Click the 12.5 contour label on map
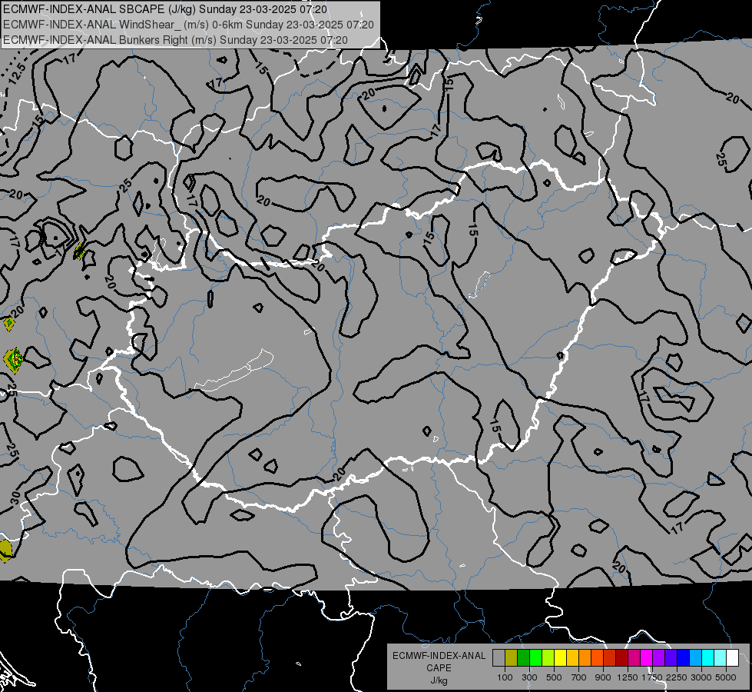Viewport: 752px width, 692px height. coord(17,74)
